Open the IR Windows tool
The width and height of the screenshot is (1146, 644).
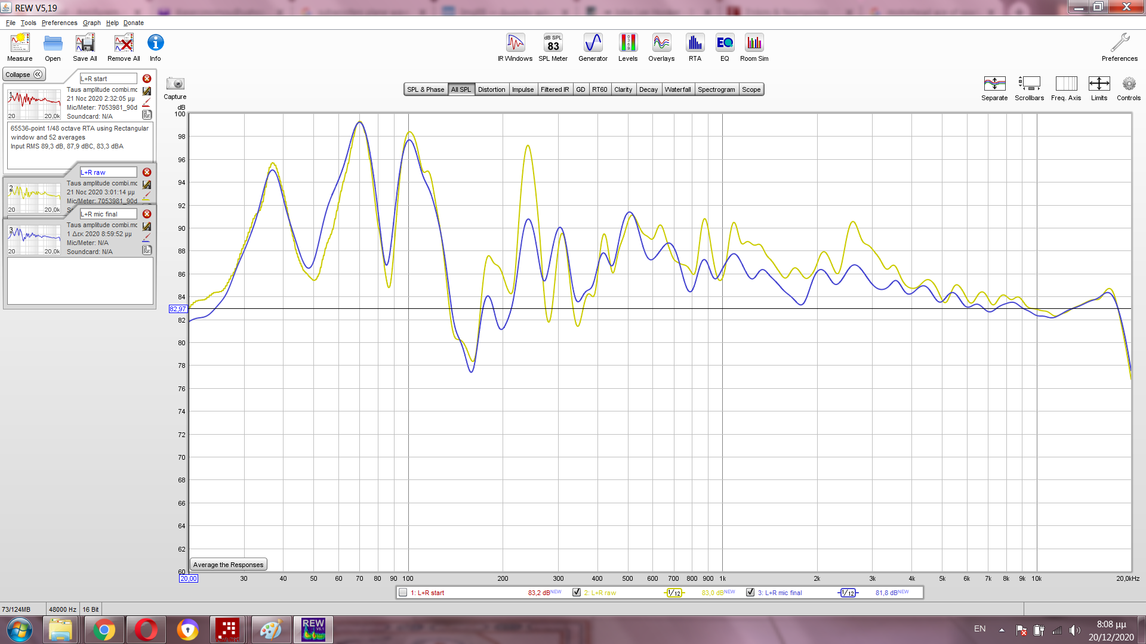(x=515, y=47)
